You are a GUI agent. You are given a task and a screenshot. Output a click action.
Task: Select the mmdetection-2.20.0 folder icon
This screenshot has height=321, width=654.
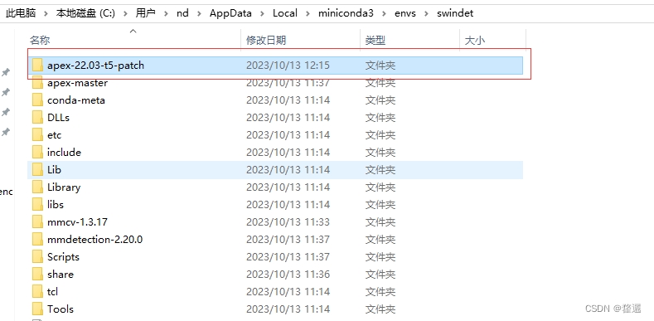tap(37, 239)
